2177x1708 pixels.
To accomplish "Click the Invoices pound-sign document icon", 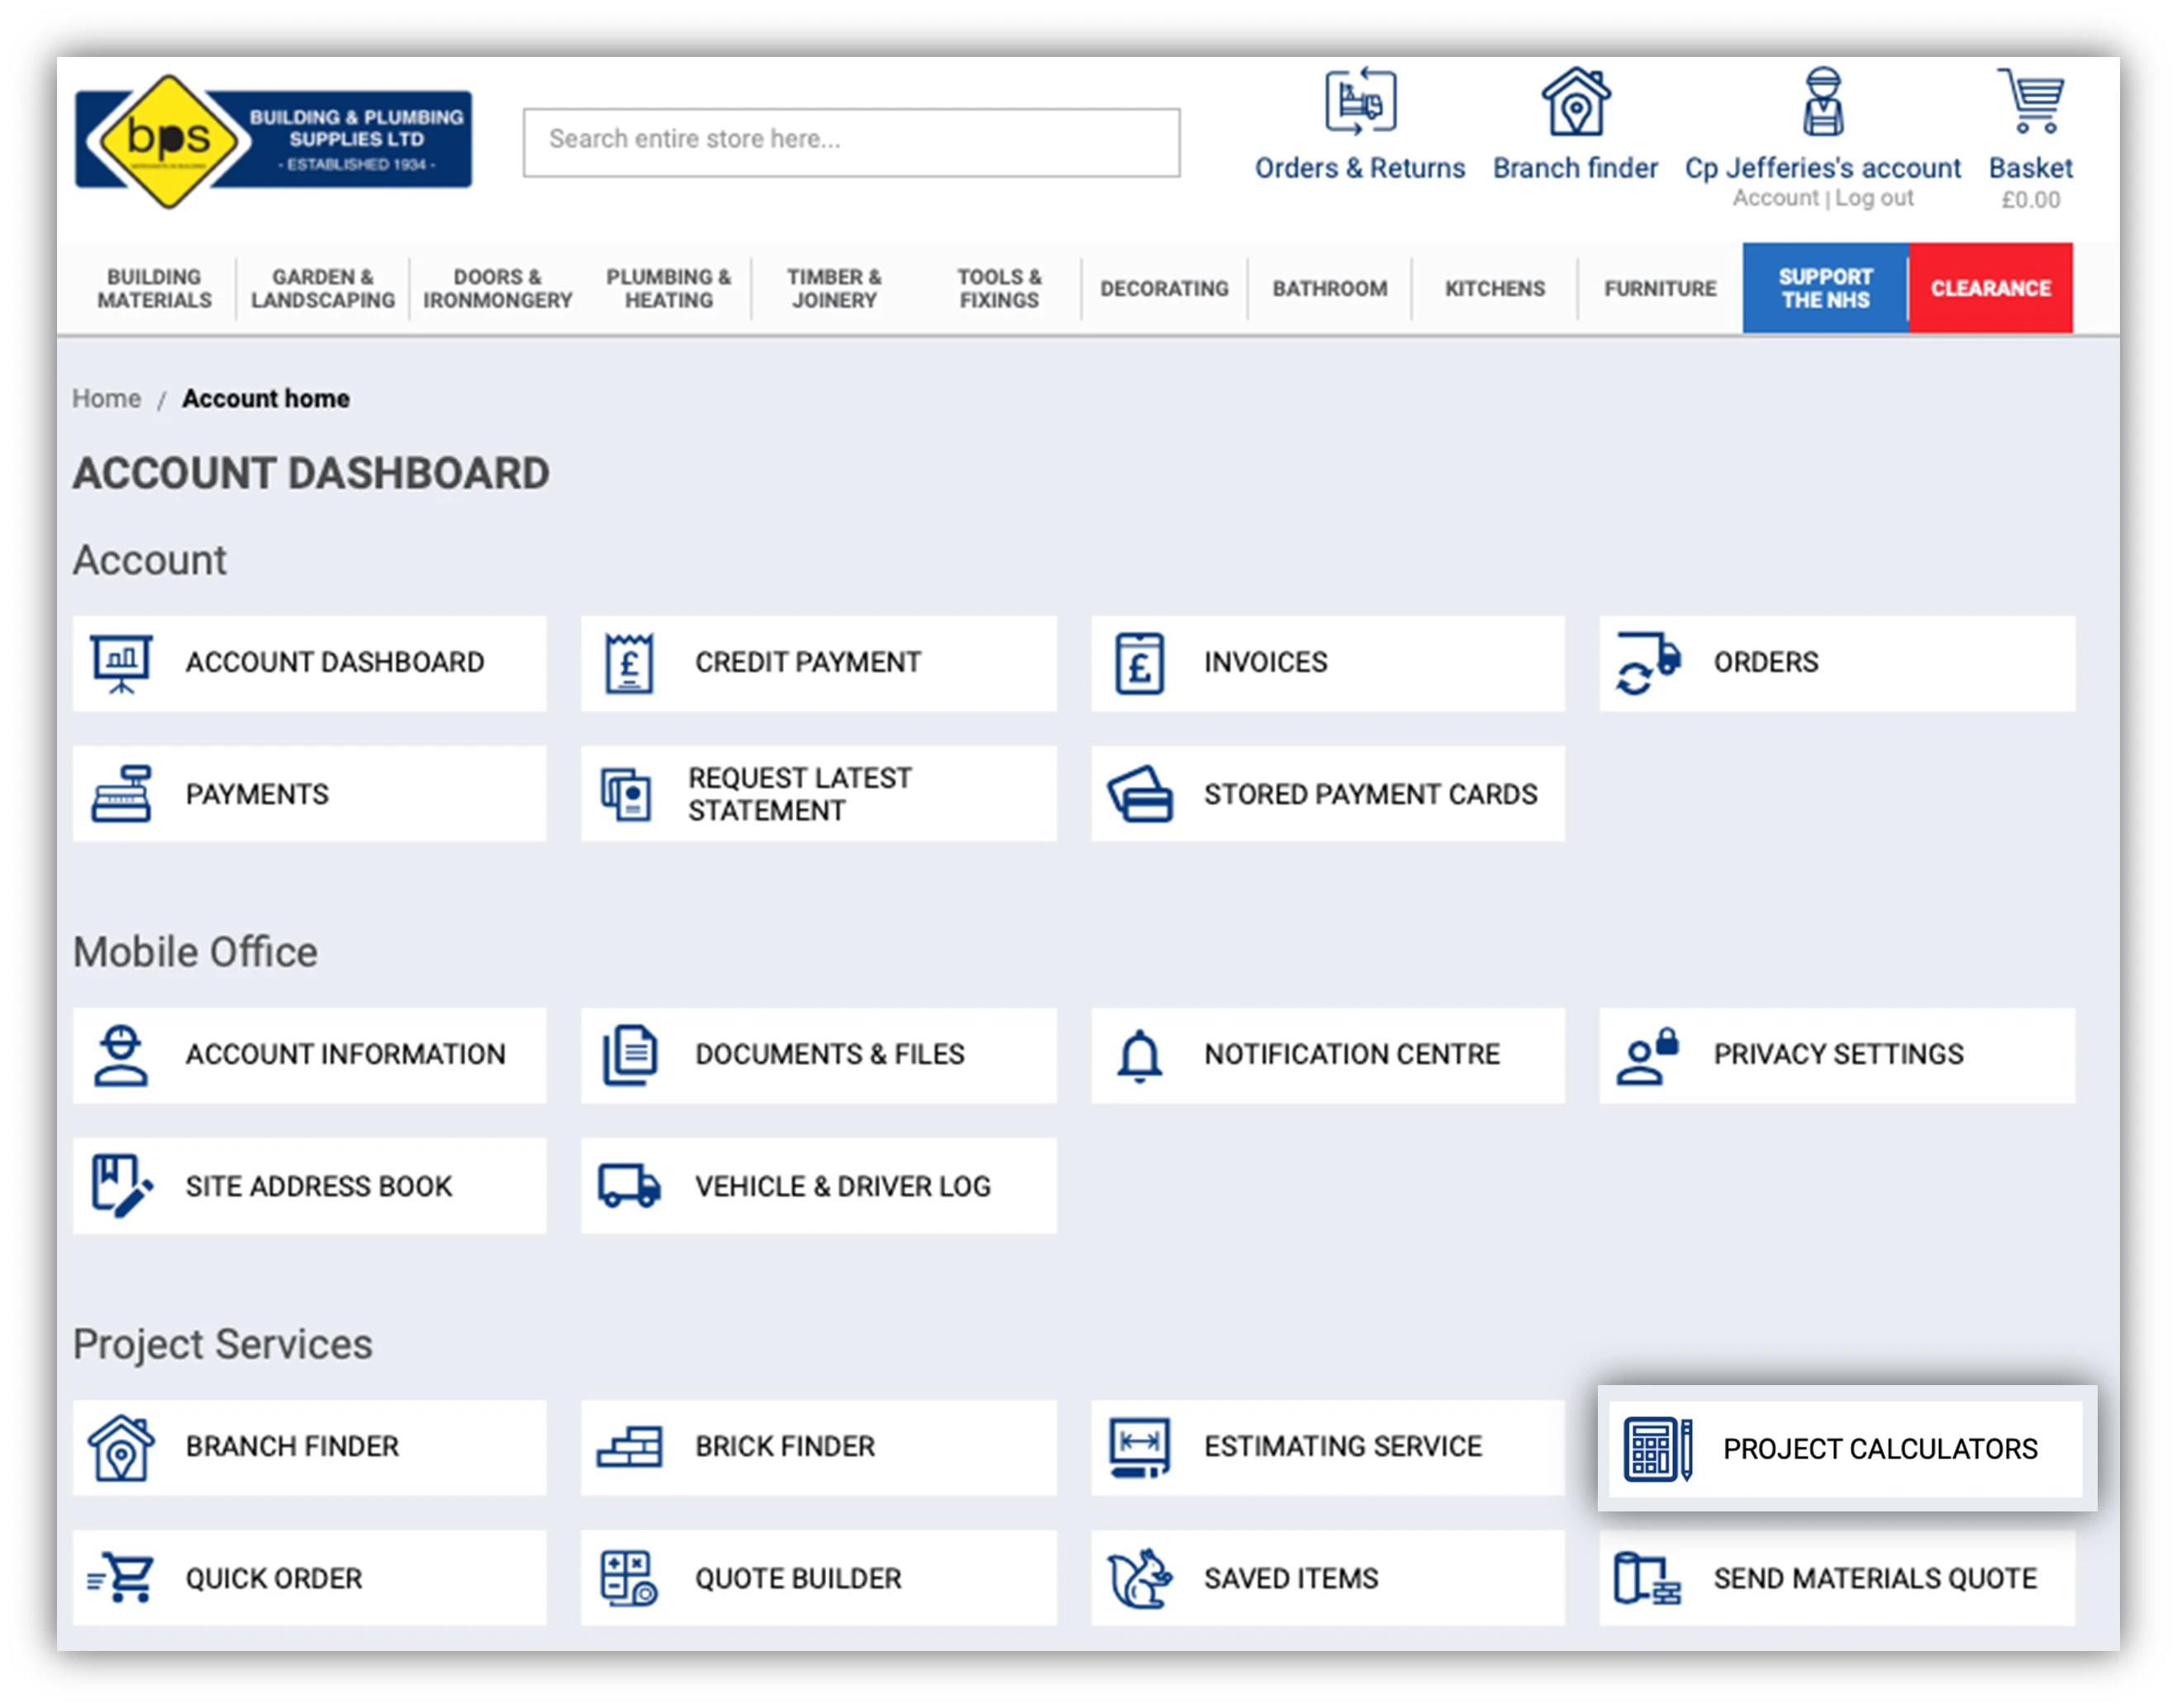I will click(x=1140, y=662).
